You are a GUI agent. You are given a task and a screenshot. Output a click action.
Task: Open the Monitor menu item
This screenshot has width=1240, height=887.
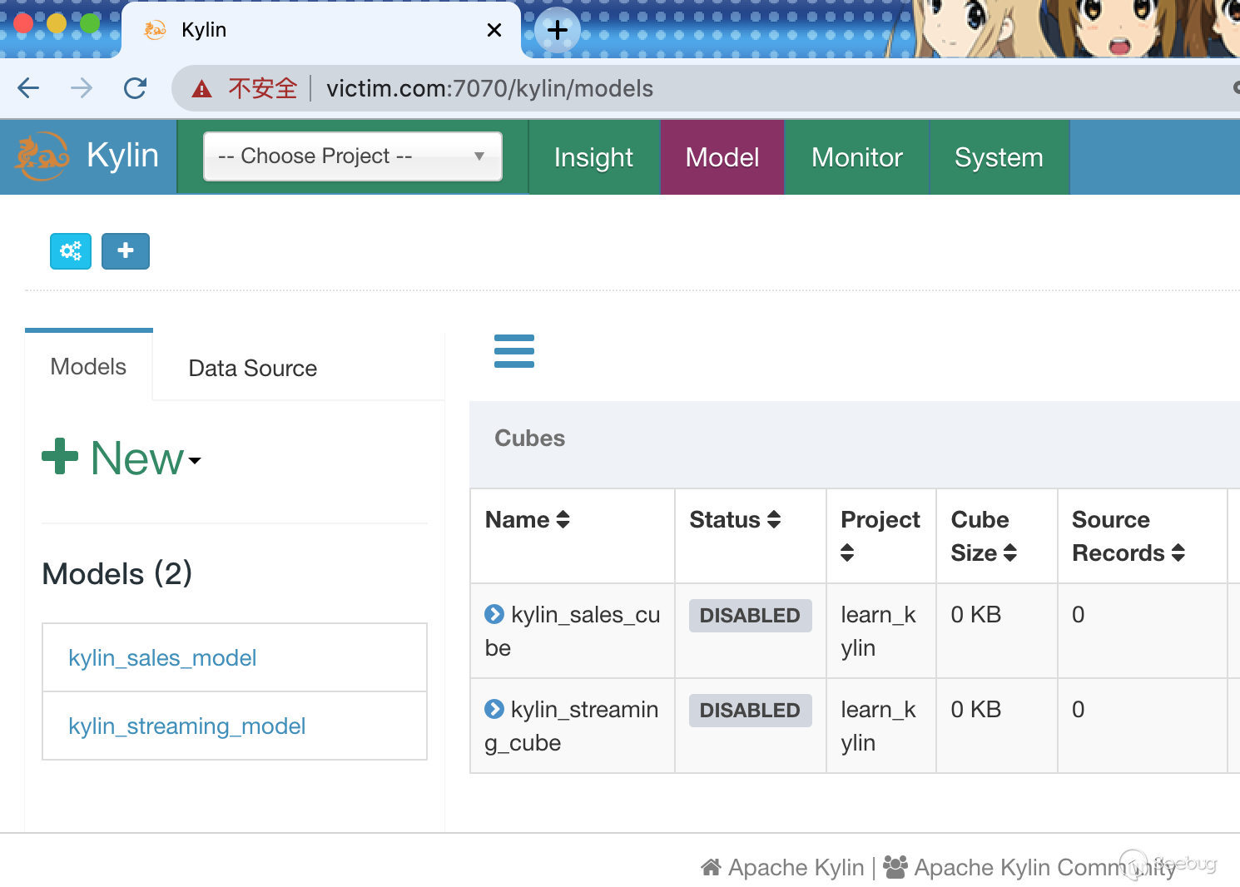click(856, 157)
